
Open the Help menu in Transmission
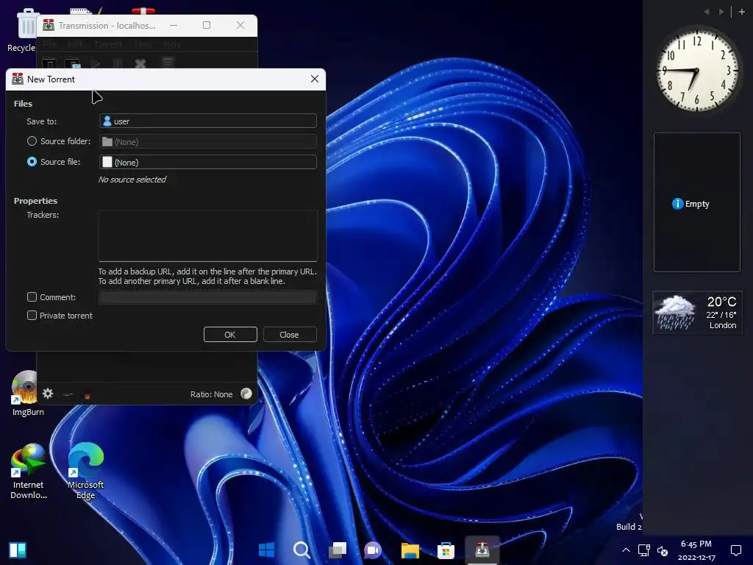[x=172, y=44]
